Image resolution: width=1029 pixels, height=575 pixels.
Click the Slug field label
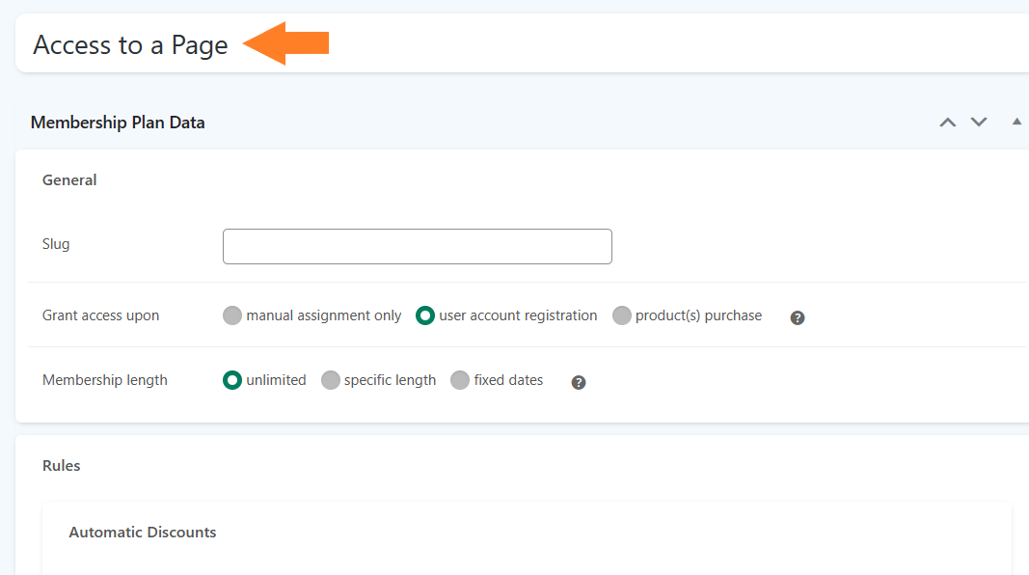tap(56, 244)
